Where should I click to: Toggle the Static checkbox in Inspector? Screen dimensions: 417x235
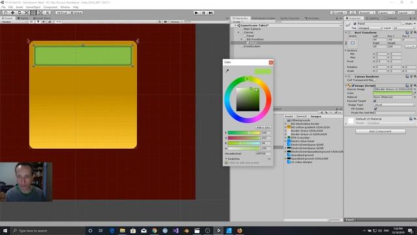pyautogui.click(x=403, y=23)
